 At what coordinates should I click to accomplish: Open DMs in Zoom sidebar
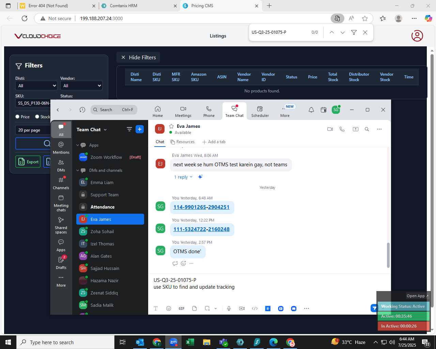pyautogui.click(x=61, y=166)
